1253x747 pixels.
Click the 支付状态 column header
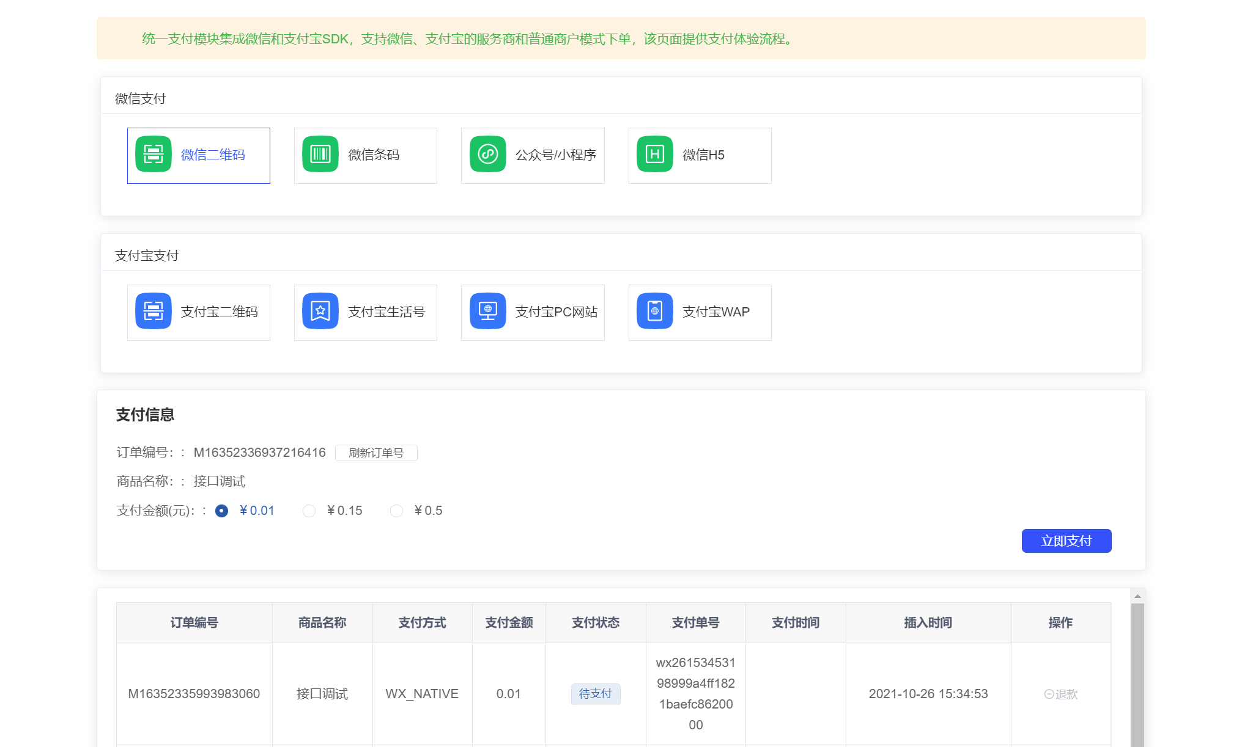[595, 622]
